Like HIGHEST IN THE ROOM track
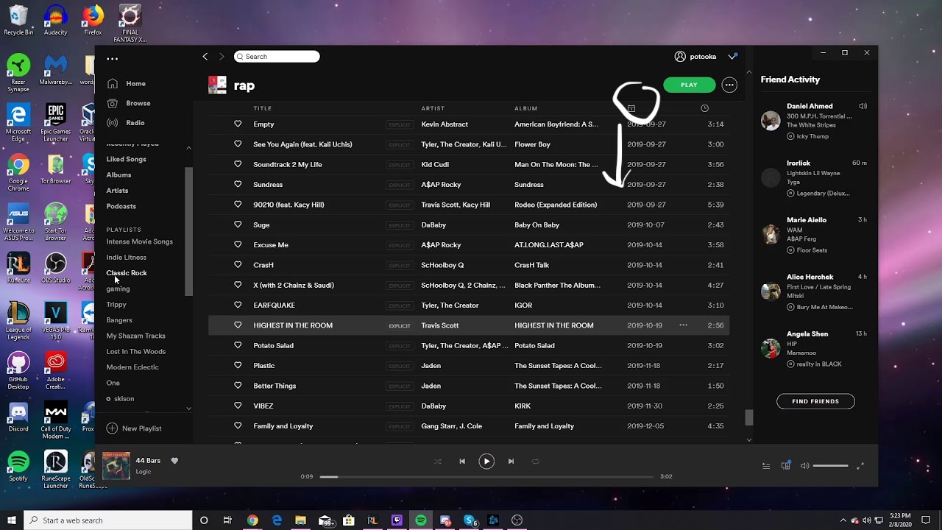This screenshot has width=942, height=530. 238,325
